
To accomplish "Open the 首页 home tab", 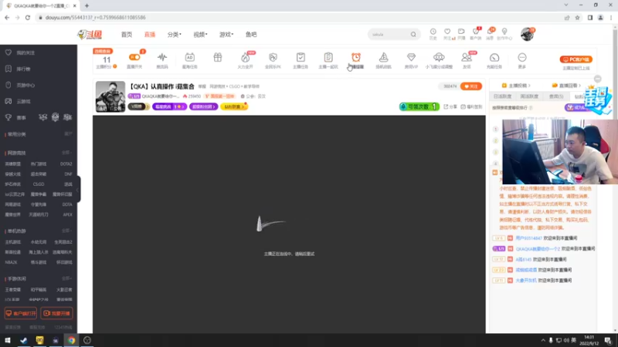I will coord(127,35).
